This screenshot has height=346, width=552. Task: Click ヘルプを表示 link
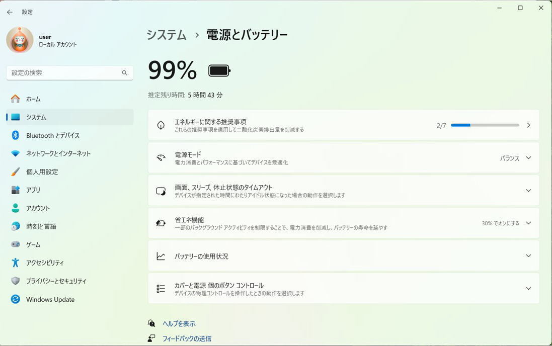[x=179, y=323]
